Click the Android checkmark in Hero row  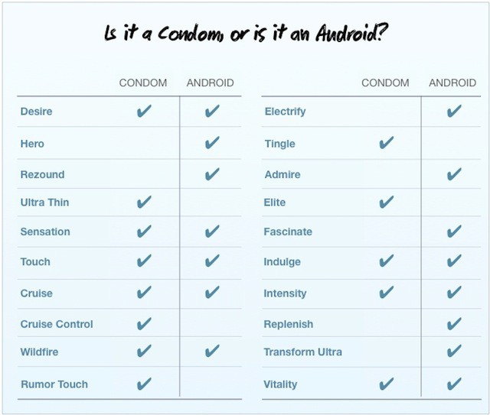point(212,143)
